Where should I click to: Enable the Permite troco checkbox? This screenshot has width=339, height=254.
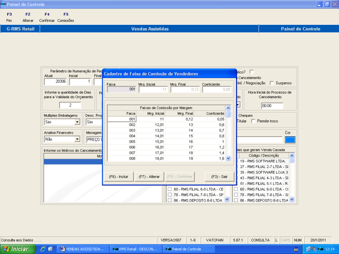(x=253, y=121)
